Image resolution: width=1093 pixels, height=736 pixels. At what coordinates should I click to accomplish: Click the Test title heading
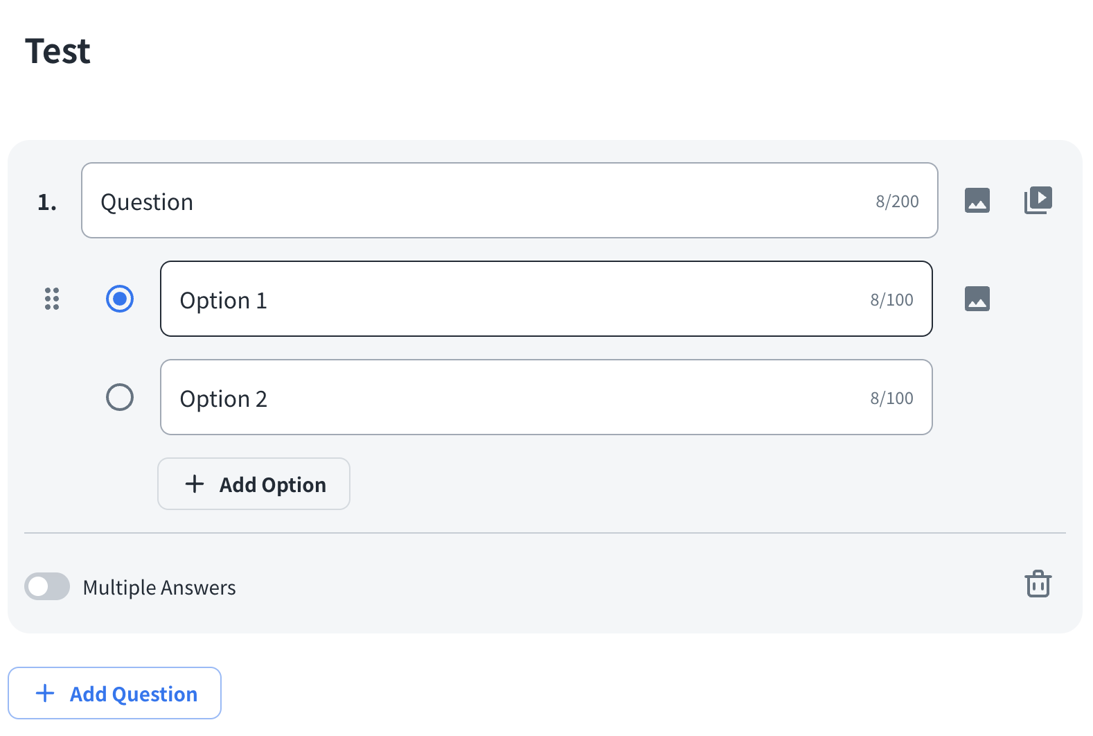click(x=57, y=51)
